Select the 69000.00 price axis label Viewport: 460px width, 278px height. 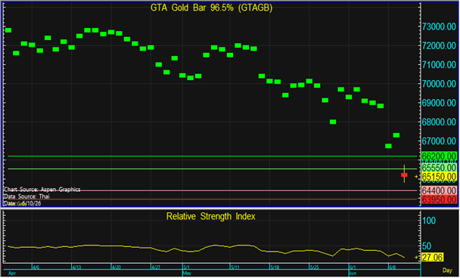point(439,103)
